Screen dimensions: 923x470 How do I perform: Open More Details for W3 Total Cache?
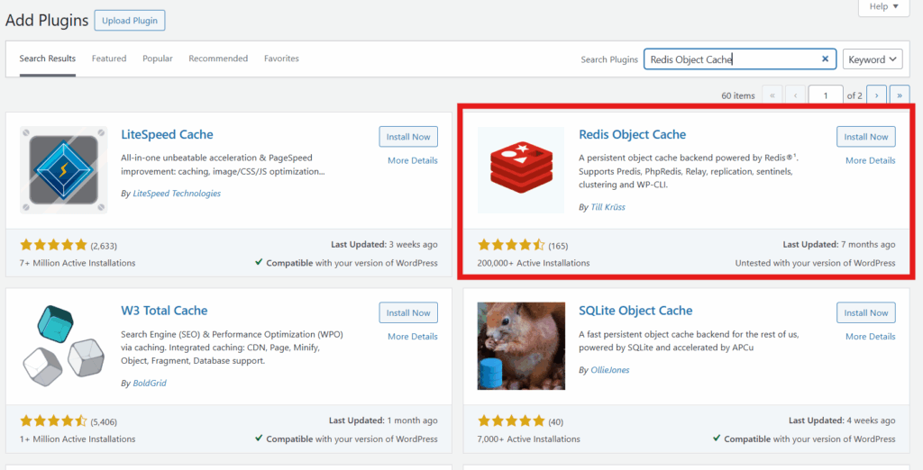412,337
